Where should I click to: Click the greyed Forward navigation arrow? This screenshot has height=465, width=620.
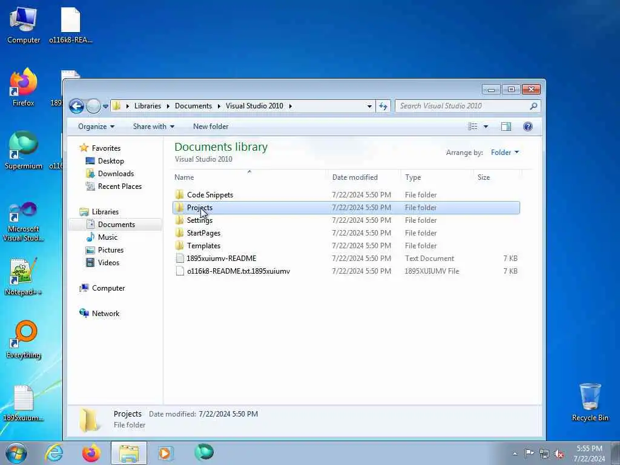93,106
